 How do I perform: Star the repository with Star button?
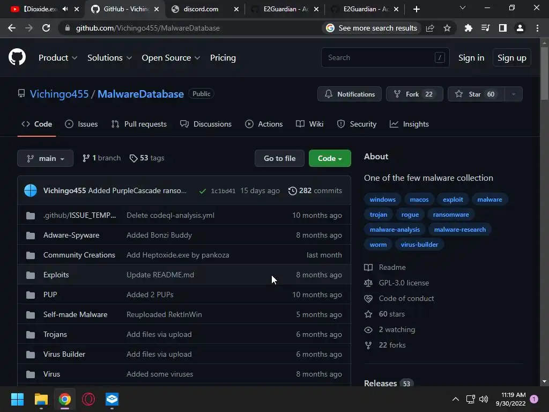476,94
